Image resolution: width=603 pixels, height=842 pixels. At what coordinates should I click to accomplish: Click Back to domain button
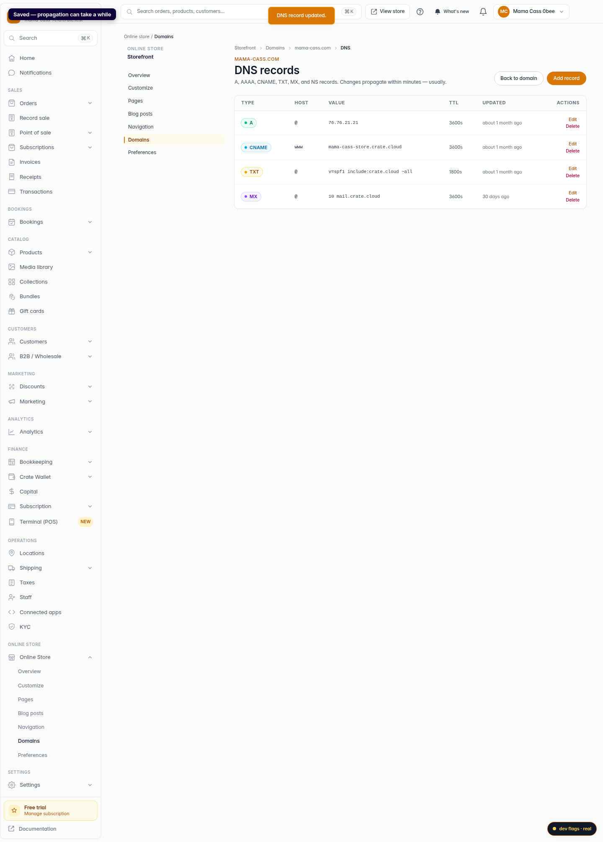pyautogui.click(x=518, y=78)
